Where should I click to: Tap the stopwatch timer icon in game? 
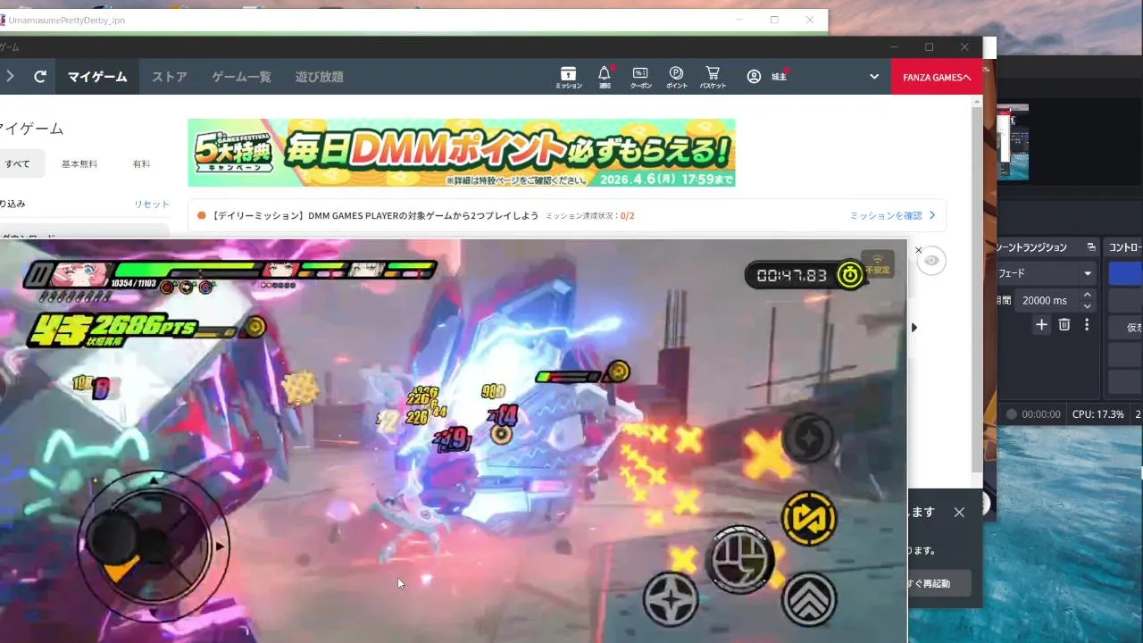pos(849,275)
